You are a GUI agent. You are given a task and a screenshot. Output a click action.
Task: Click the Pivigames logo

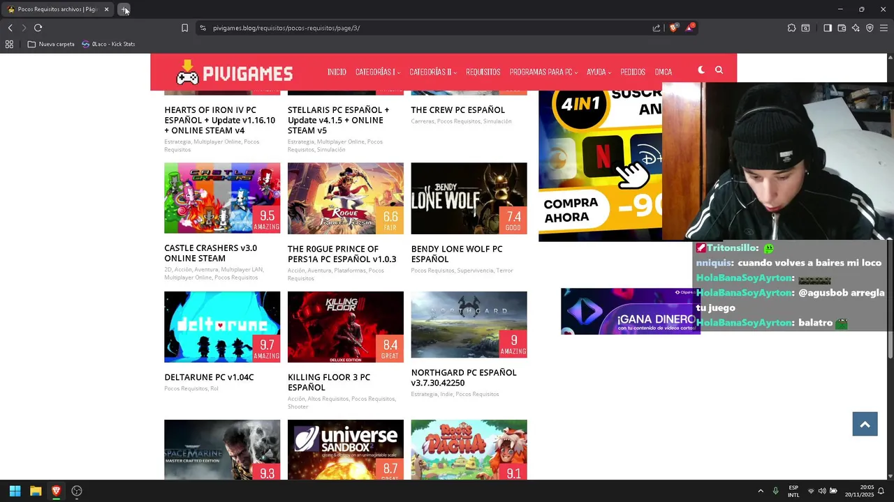234,72
